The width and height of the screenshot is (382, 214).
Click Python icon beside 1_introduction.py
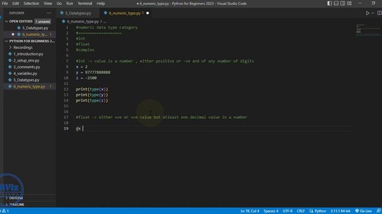click(x=10, y=54)
